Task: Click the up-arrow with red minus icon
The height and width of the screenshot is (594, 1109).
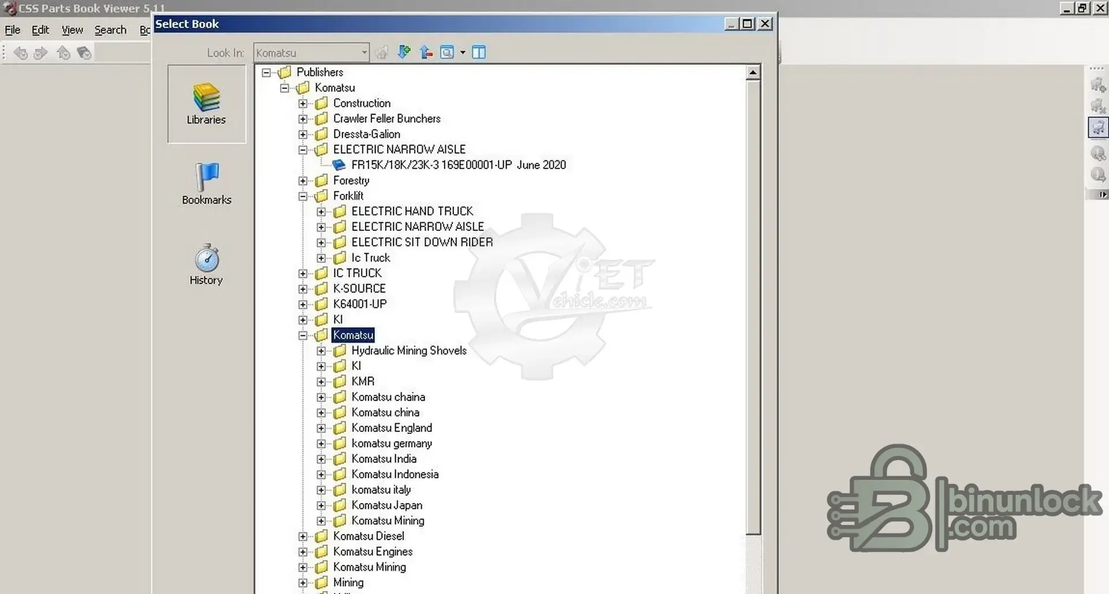Action: pyautogui.click(x=426, y=53)
